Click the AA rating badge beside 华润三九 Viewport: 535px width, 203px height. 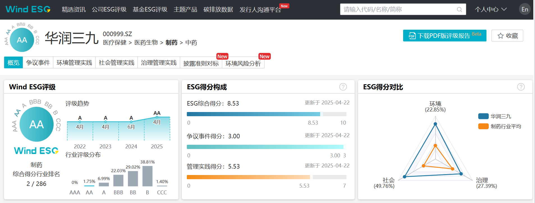22,40
